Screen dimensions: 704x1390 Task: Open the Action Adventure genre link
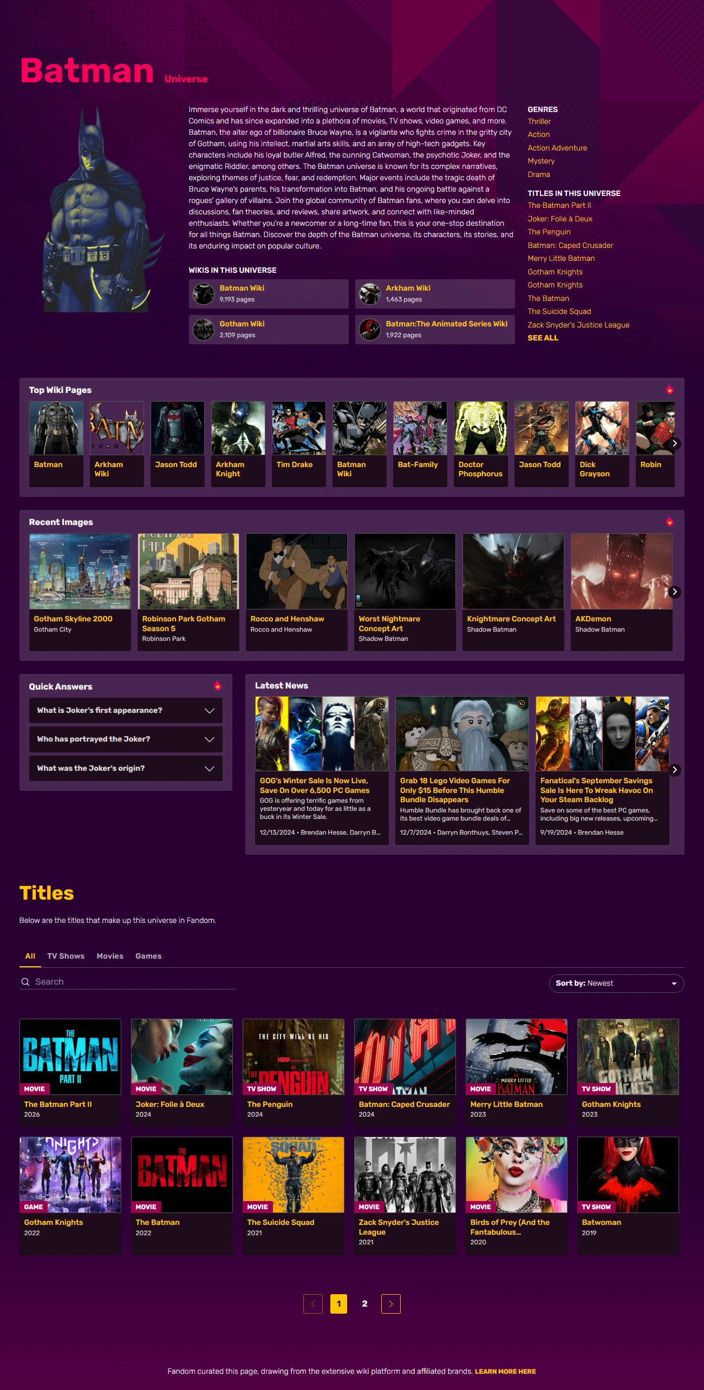click(x=557, y=148)
